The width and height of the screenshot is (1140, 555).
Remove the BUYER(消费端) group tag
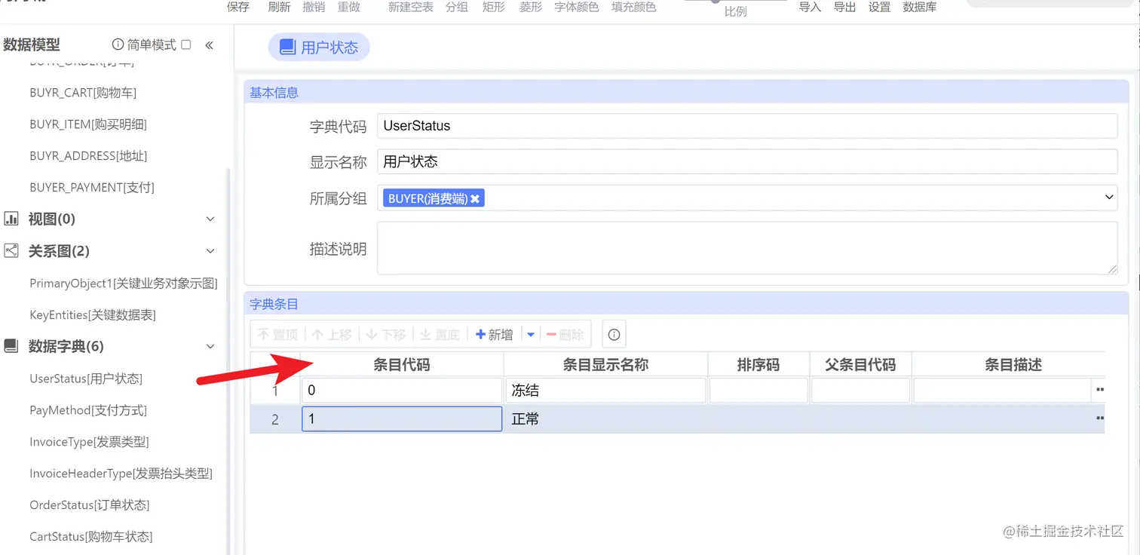point(475,198)
